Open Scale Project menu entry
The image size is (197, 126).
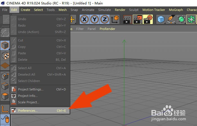pyautogui.click(x=40, y=102)
